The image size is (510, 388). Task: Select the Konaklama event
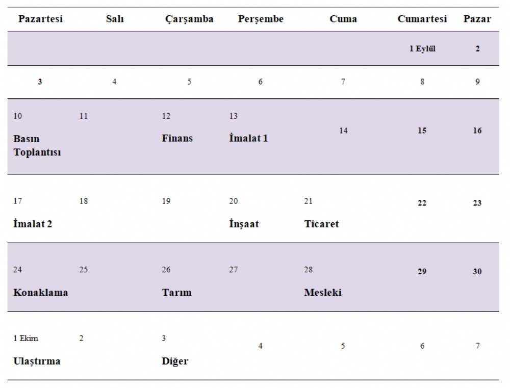pos(40,293)
